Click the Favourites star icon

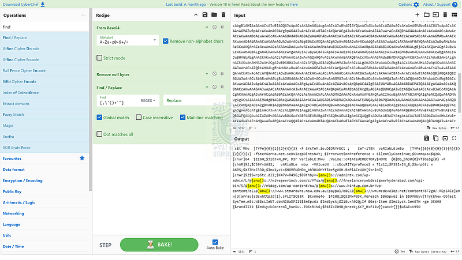82,158
